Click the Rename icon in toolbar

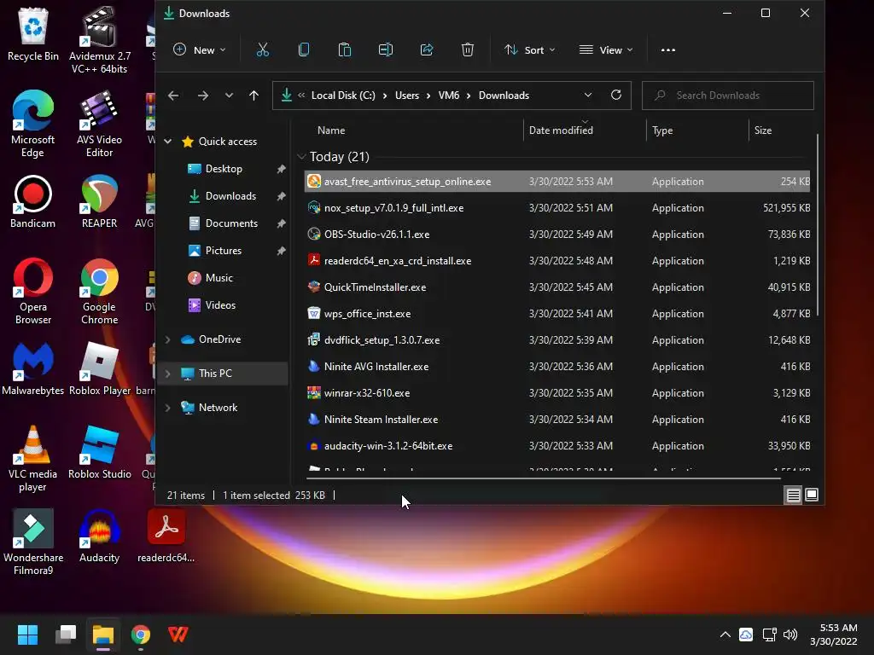386,50
